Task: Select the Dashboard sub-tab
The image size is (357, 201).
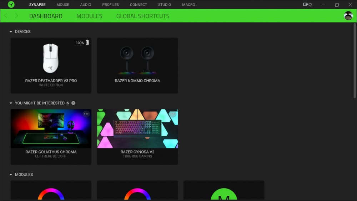Action: pos(46,16)
